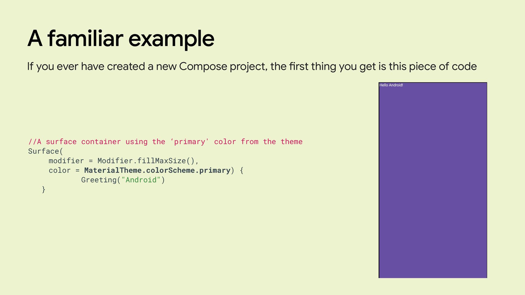The image size is (525, 295).
Task: Click bold "MaterialTheme.colorScheme.primary" text
Action: 157,170
